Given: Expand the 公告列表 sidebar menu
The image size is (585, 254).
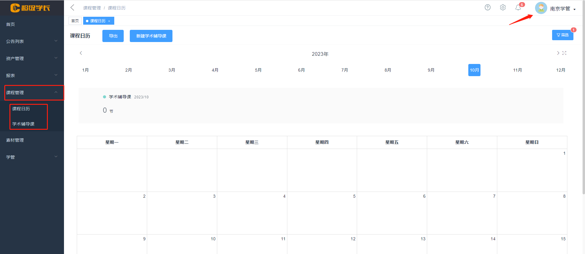Looking at the screenshot, I should pyautogui.click(x=32, y=41).
